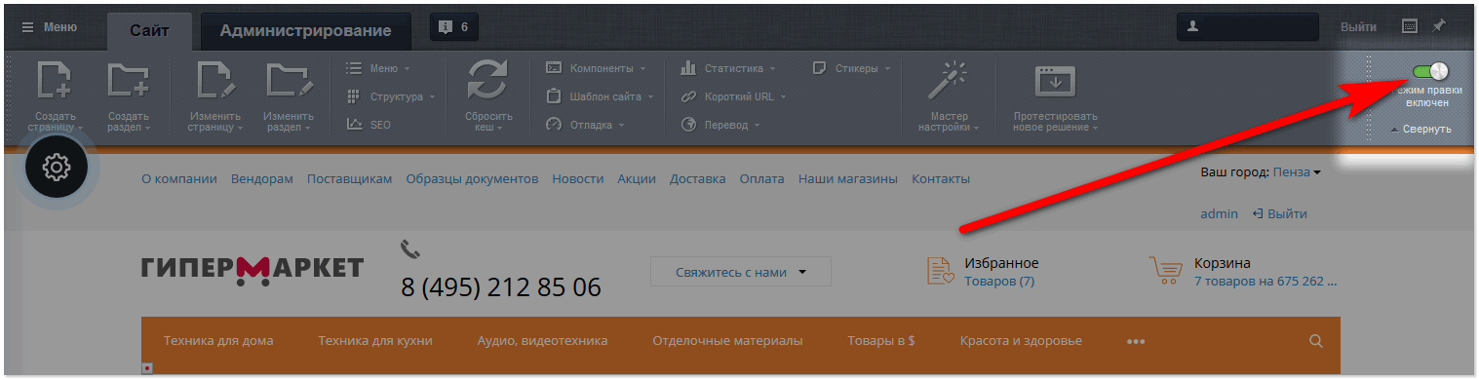This screenshot has height=380, width=1479.
Task: Open the Компоненты dropdown
Action: click(597, 68)
